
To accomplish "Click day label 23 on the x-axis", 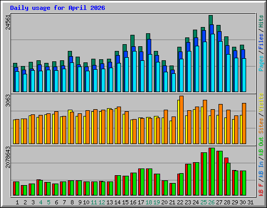I will [x=188, y=202].
